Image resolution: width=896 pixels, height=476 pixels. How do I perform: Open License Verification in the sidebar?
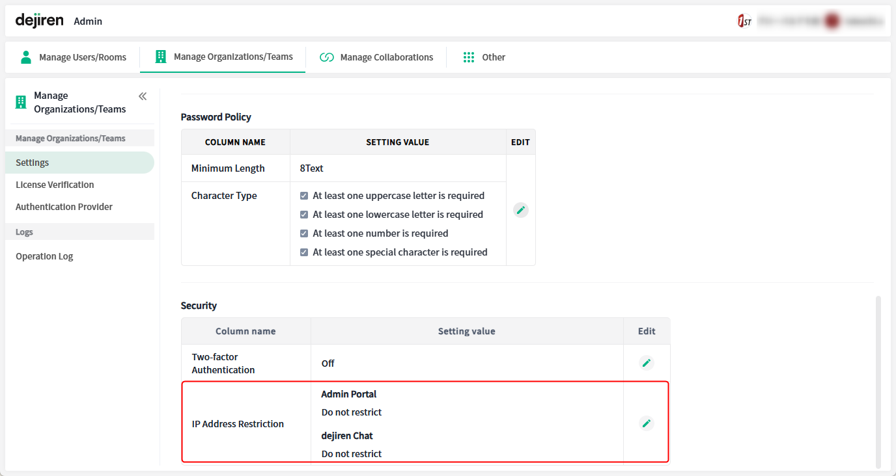pos(55,185)
